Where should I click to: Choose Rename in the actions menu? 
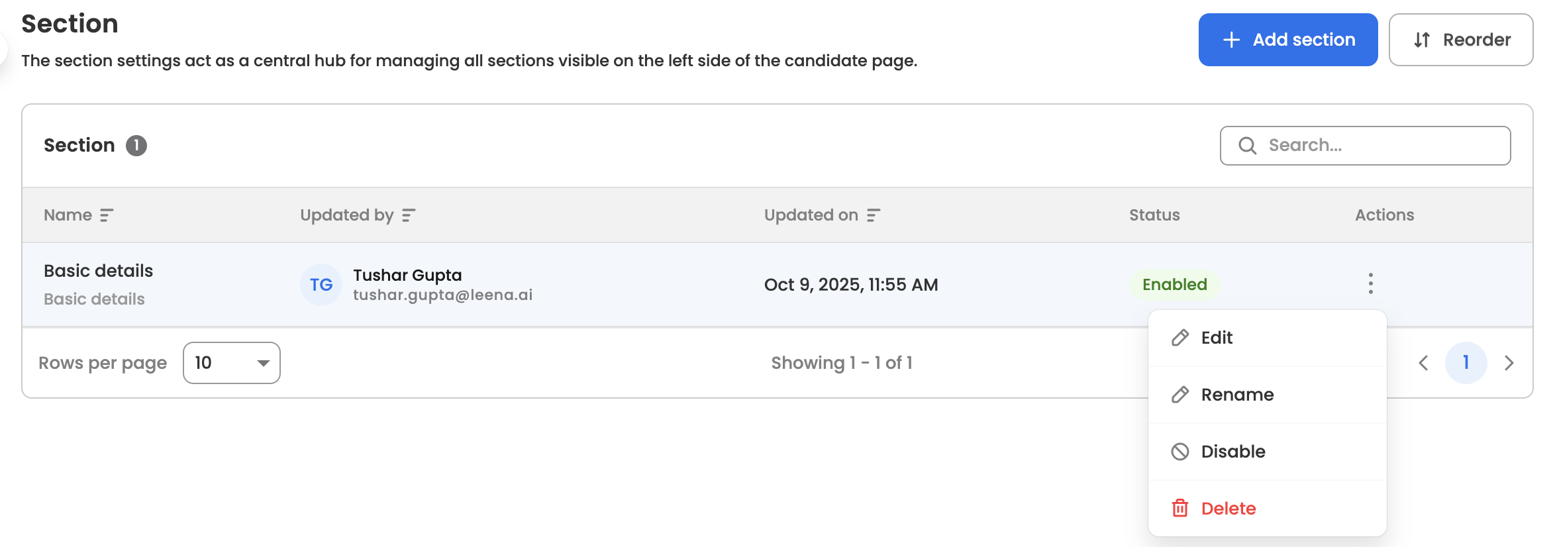tap(1236, 395)
